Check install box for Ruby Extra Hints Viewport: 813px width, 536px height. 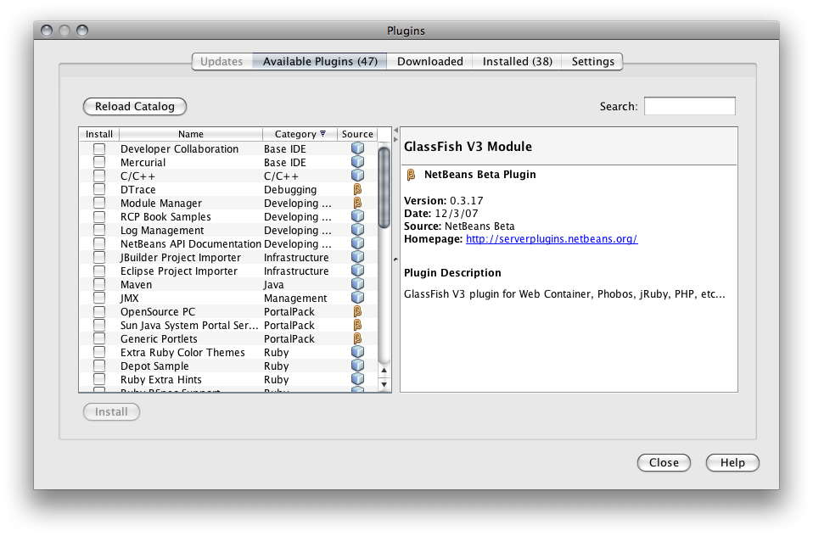point(99,379)
